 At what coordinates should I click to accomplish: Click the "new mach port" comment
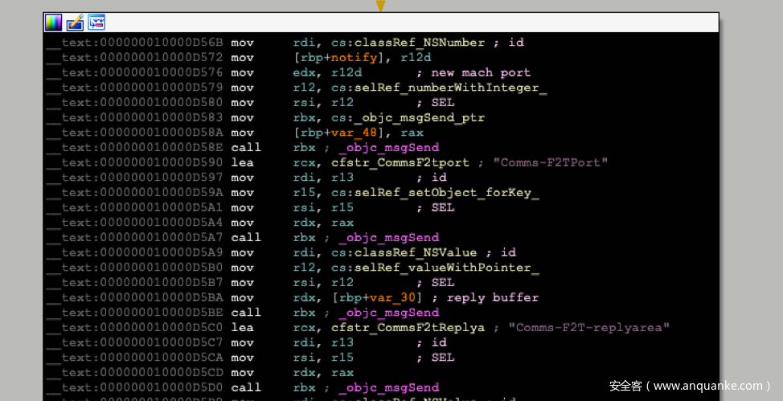481,72
